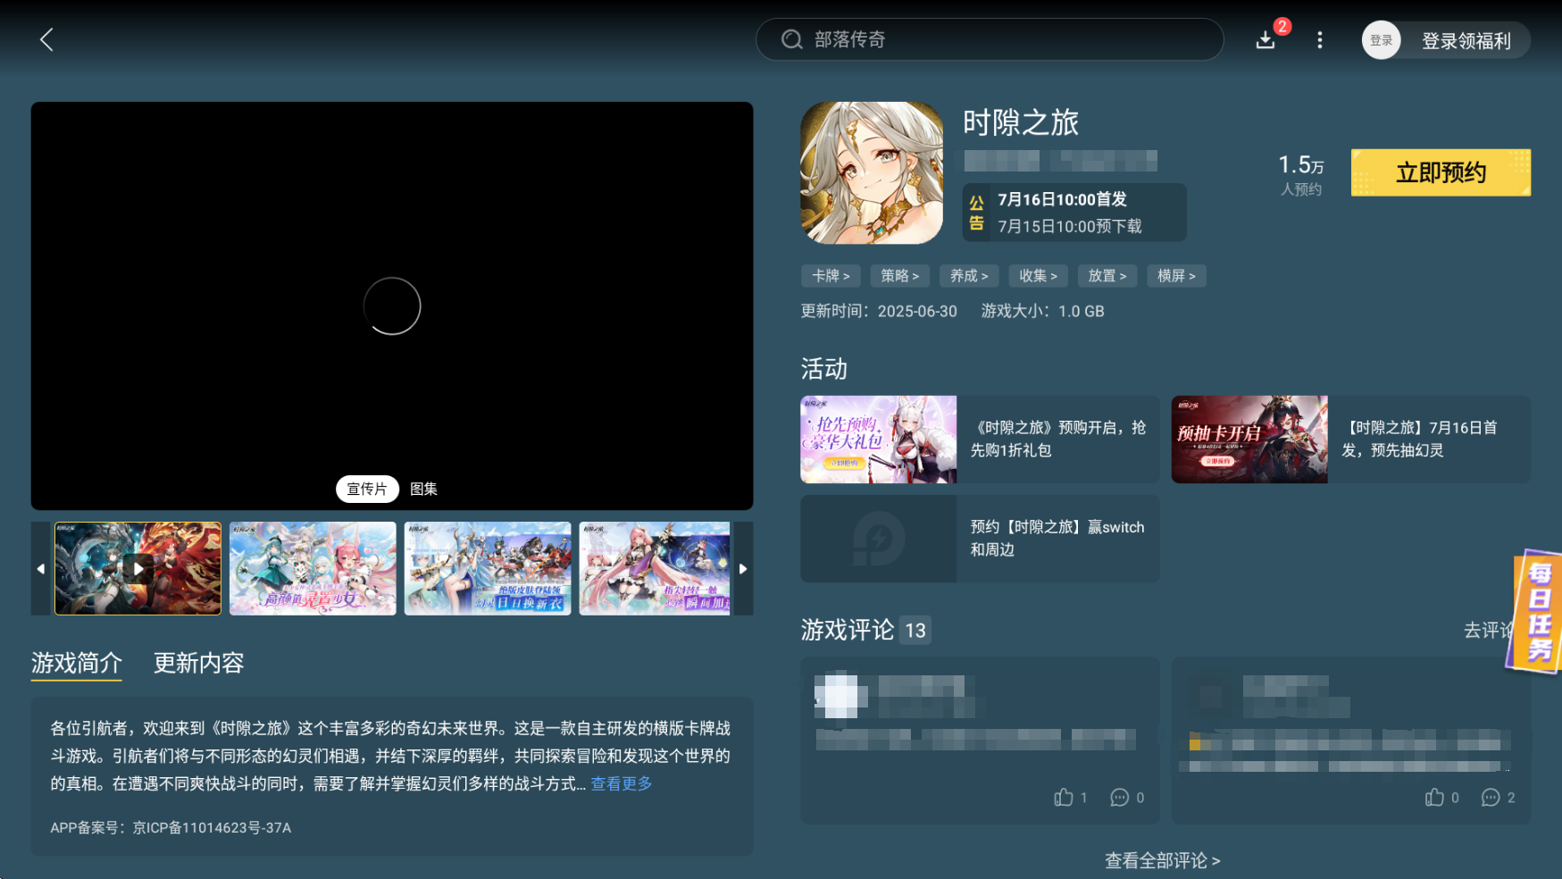Image resolution: width=1562 pixels, height=879 pixels.
Task: Click 登录领福利 to log in
Action: coord(1466,41)
